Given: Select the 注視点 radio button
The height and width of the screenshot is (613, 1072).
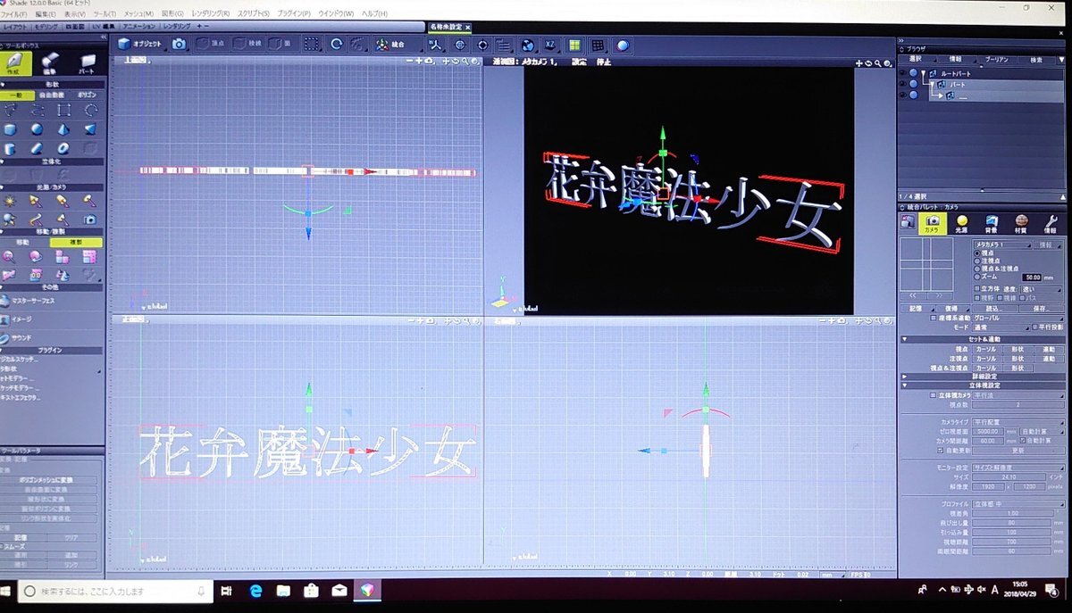Looking at the screenshot, I should click(977, 261).
